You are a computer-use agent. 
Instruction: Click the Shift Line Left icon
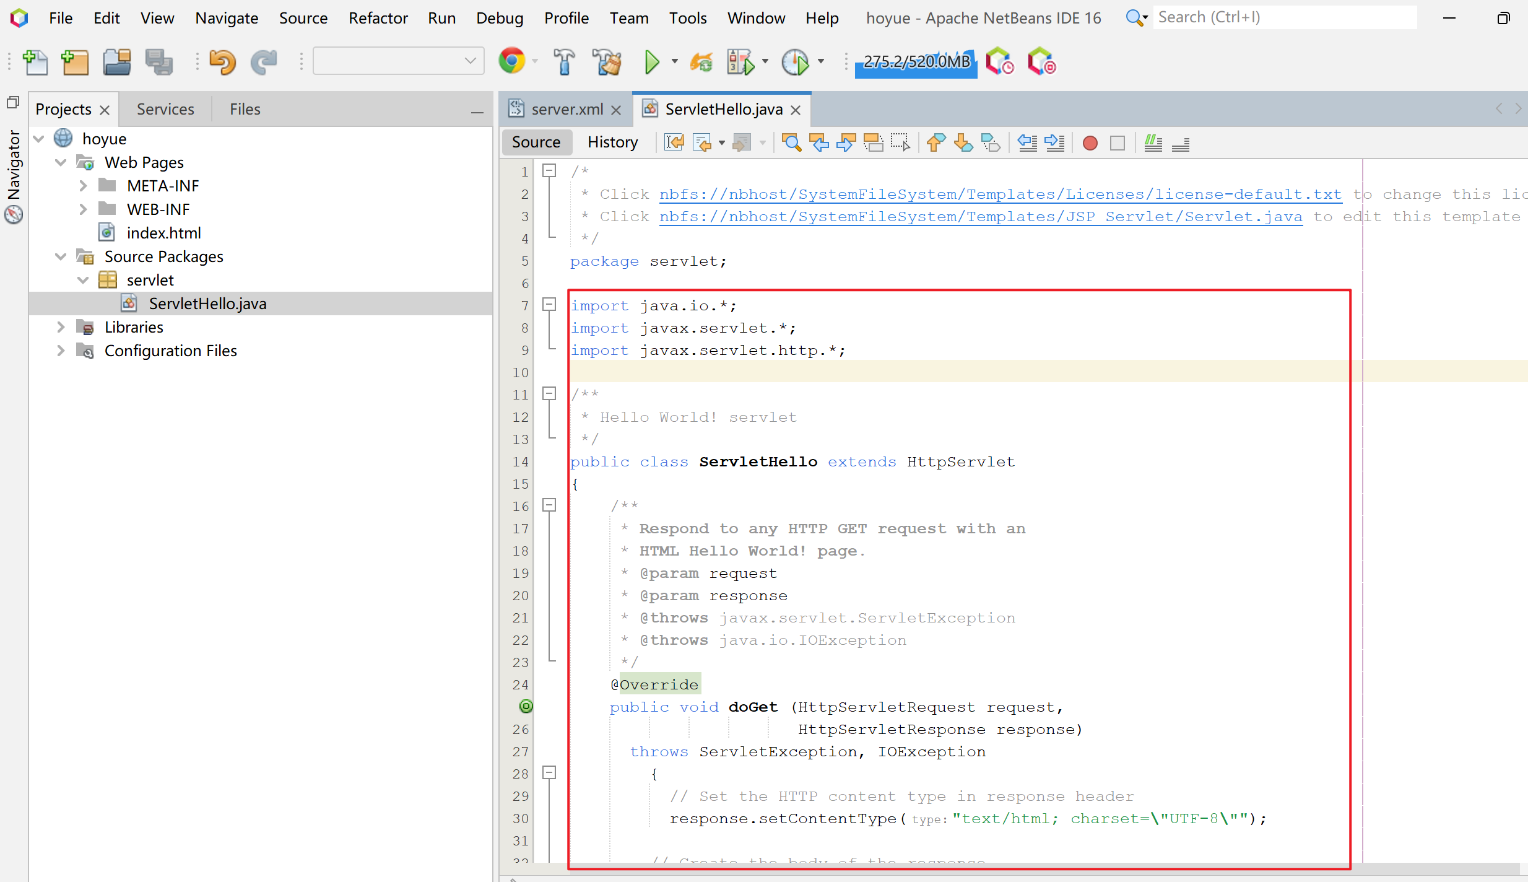tap(1027, 142)
